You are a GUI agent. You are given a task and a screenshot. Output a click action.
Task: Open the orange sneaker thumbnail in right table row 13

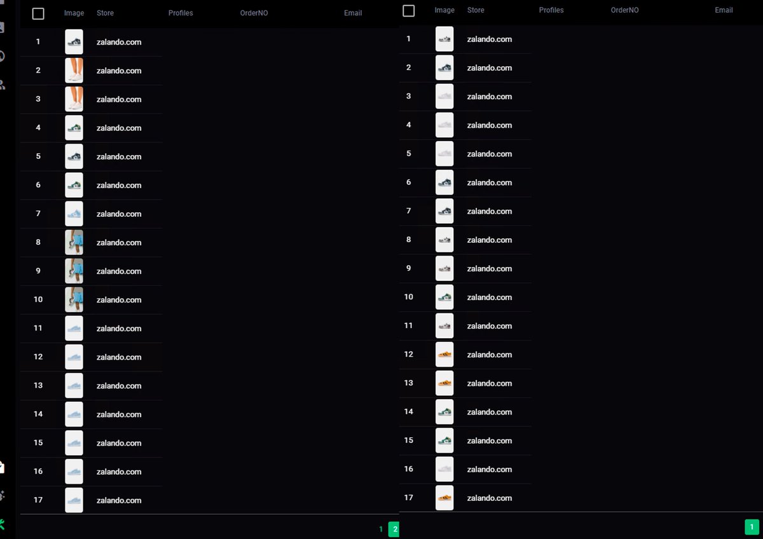click(444, 383)
